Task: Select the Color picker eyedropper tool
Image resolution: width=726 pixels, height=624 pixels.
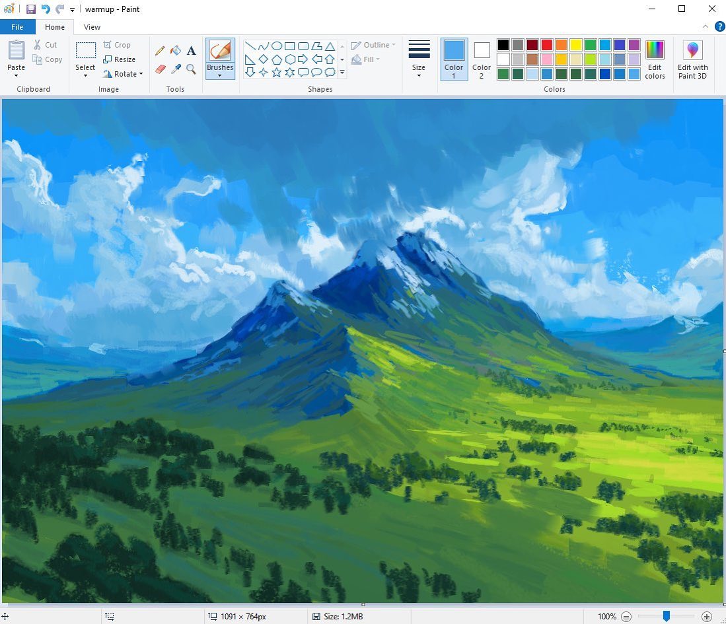Action: click(176, 69)
